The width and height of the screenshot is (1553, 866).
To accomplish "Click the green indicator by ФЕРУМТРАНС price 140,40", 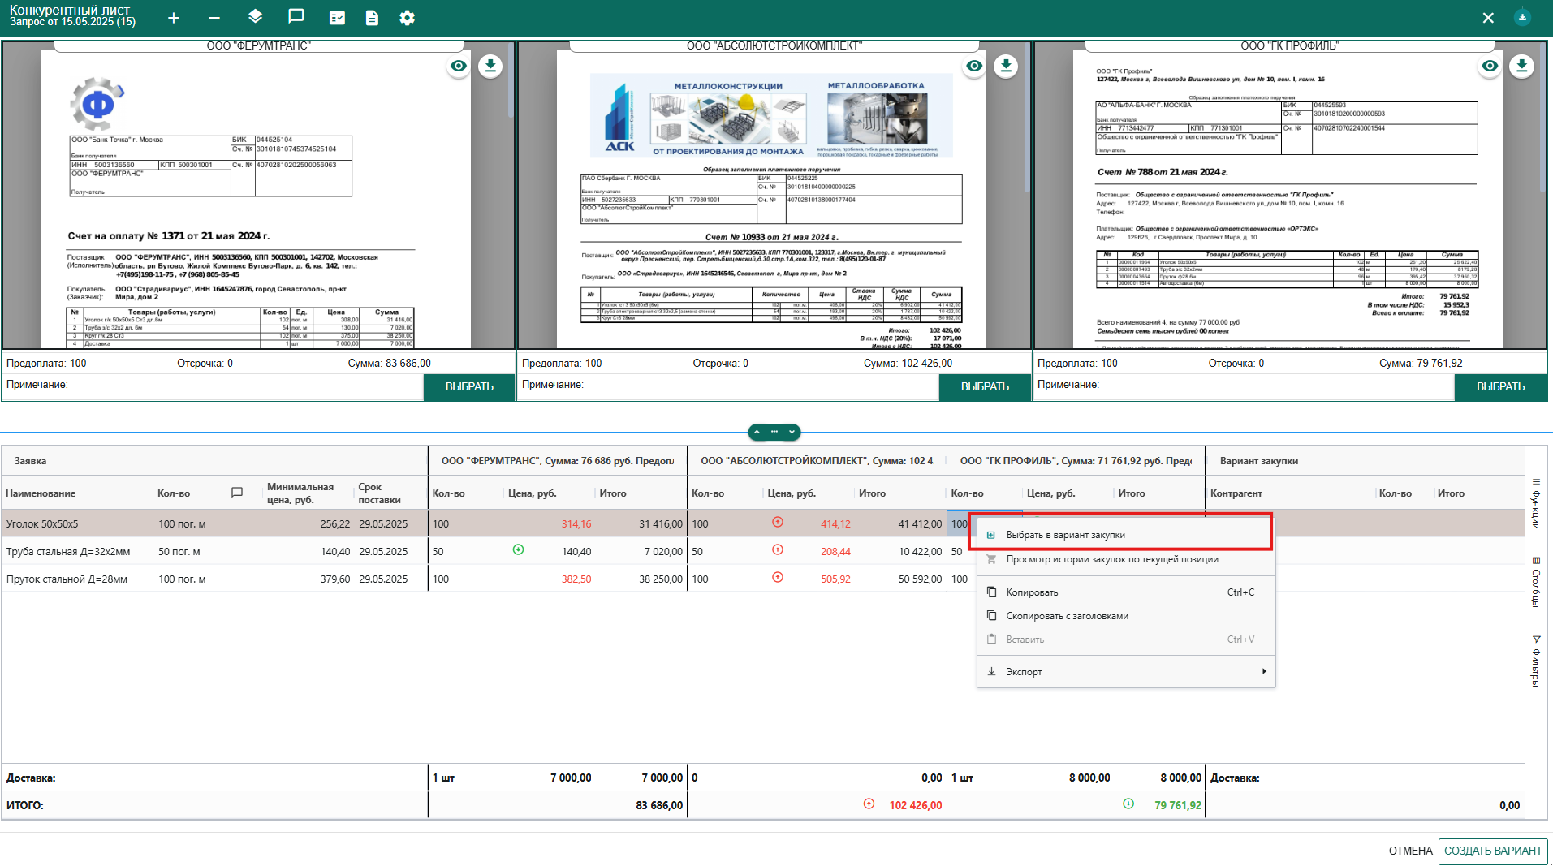I will click(x=518, y=550).
